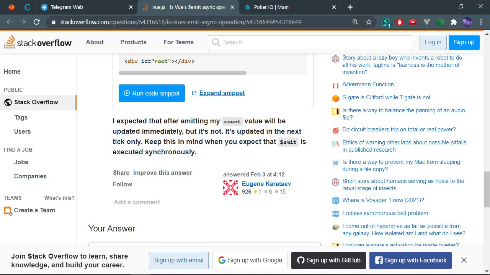The height and width of the screenshot is (275, 490).
Task: Go to Home in sidebar
Action: coord(12,71)
